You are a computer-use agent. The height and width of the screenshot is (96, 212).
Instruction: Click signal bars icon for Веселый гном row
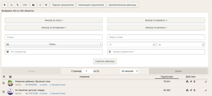205,81
